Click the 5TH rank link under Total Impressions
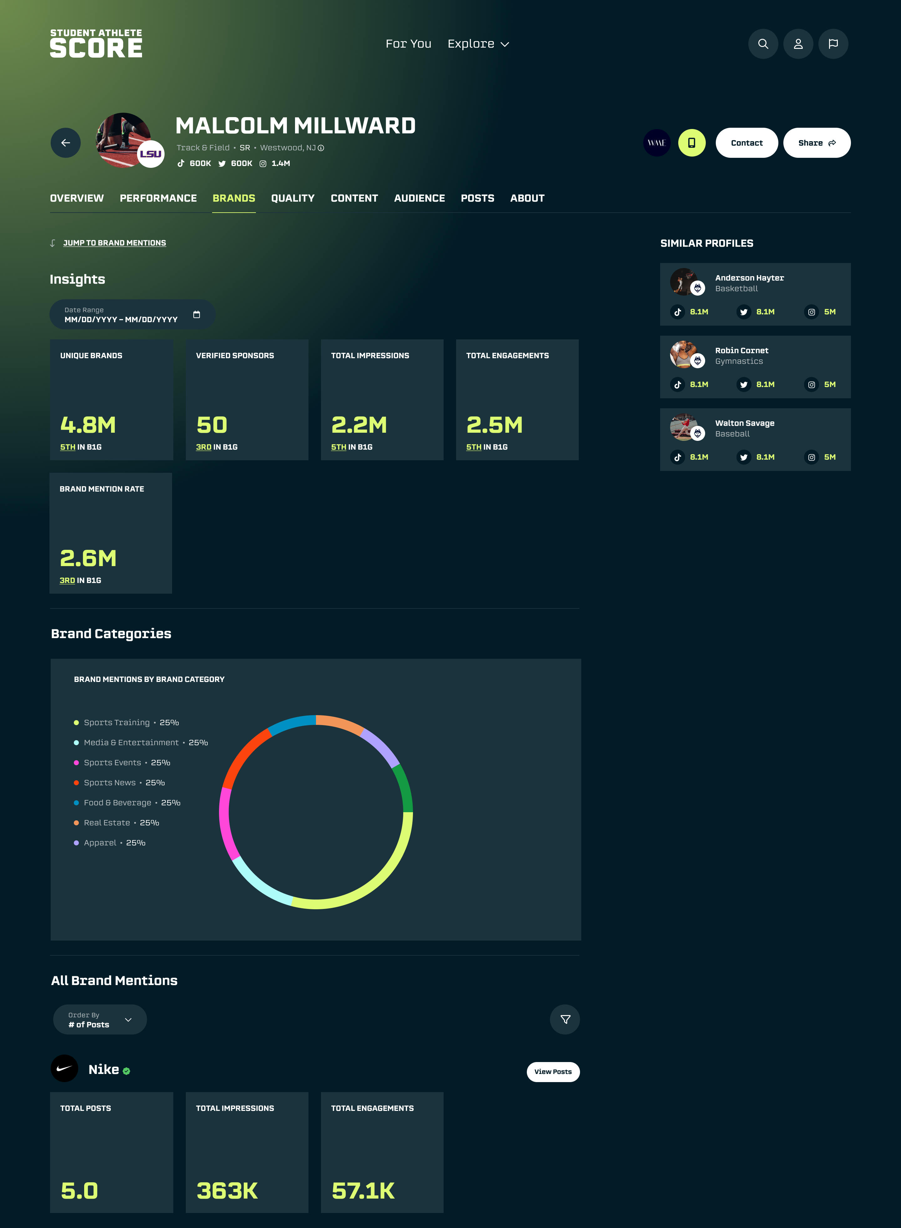This screenshot has height=1228, width=901. (x=339, y=447)
